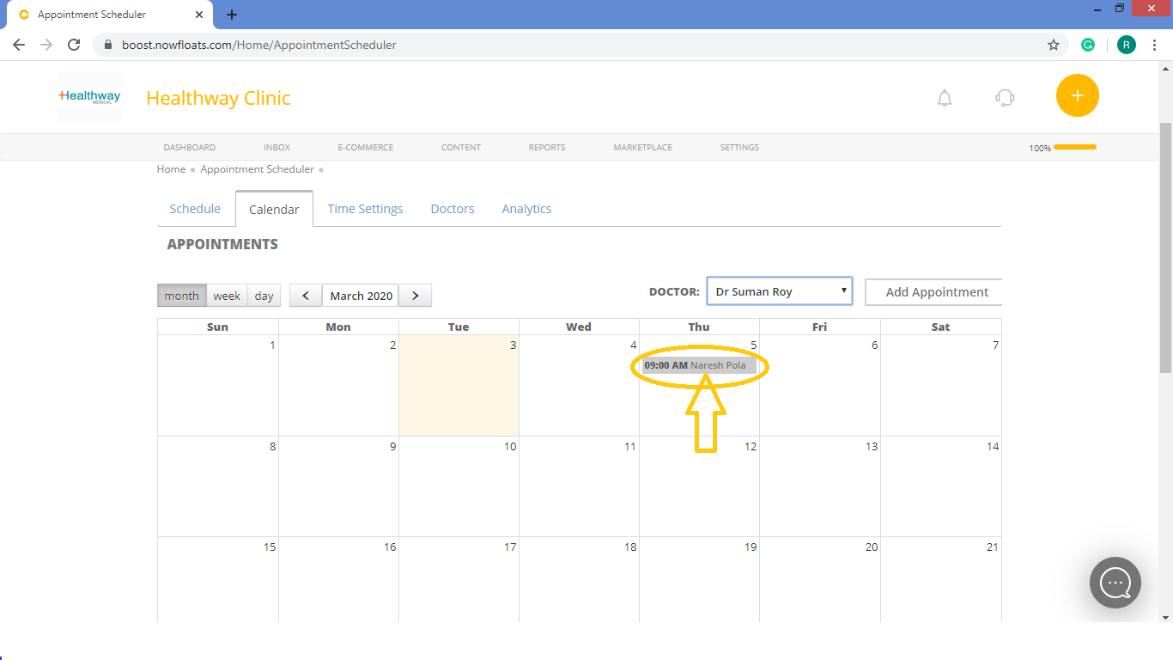Bookmark this page with the star icon
Image resolution: width=1173 pixels, height=660 pixels.
[1054, 45]
